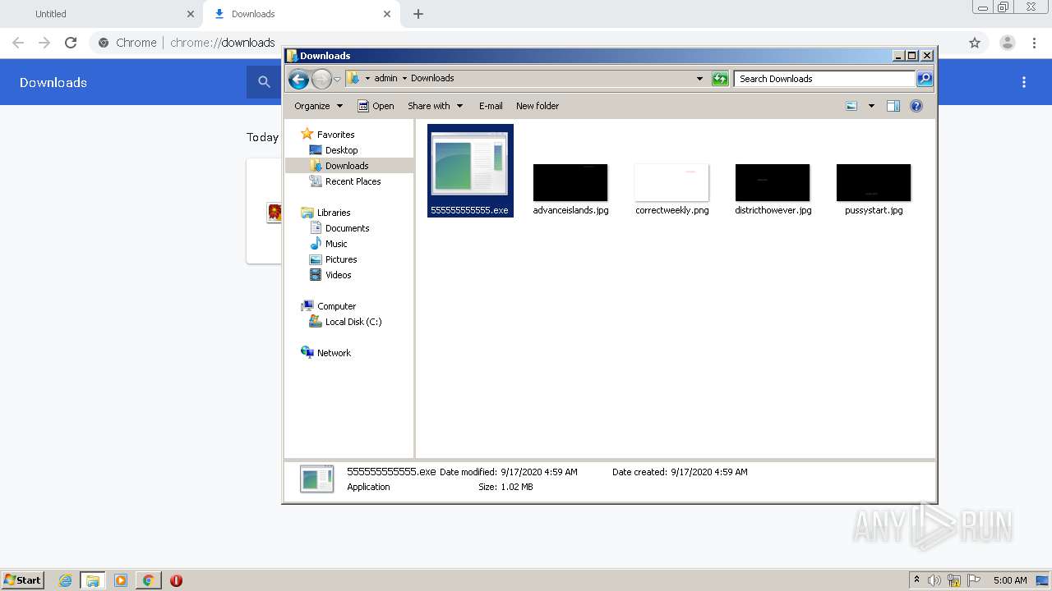The image size is (1052, 591).
Task: Click the Explorer Back navigation arrow
Action: tap(298, 79)
